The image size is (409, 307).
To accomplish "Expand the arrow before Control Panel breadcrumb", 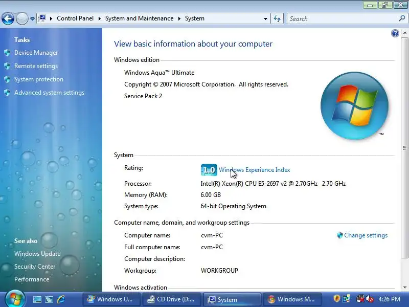I will pyautogui.click(x=51, y=18).
